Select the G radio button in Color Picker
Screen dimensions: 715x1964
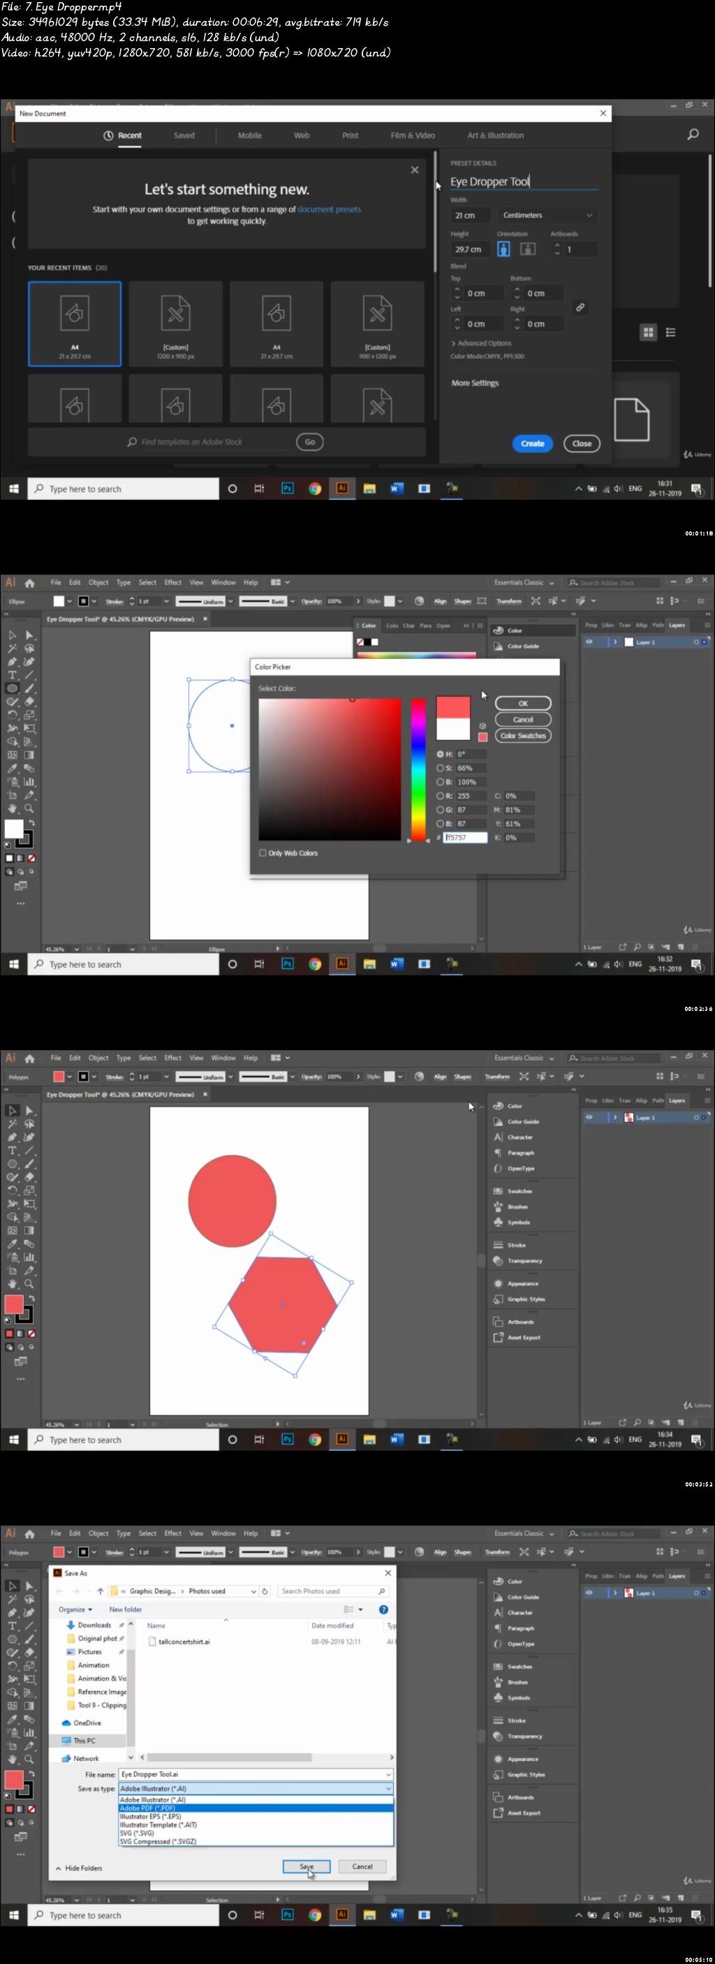click(440, 810)
